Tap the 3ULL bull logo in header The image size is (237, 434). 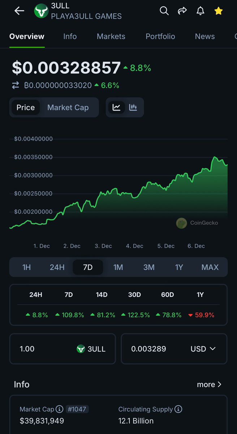[x=41, y=11]
